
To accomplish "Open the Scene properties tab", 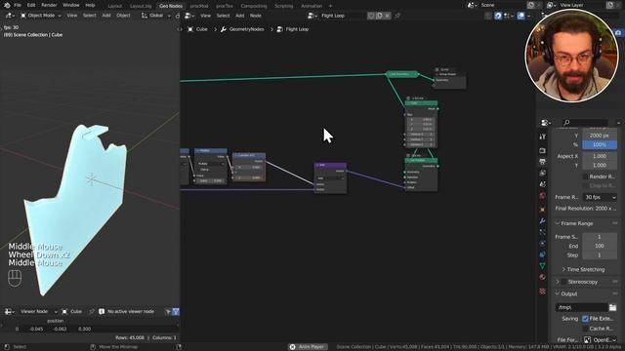I will point(543,184).
